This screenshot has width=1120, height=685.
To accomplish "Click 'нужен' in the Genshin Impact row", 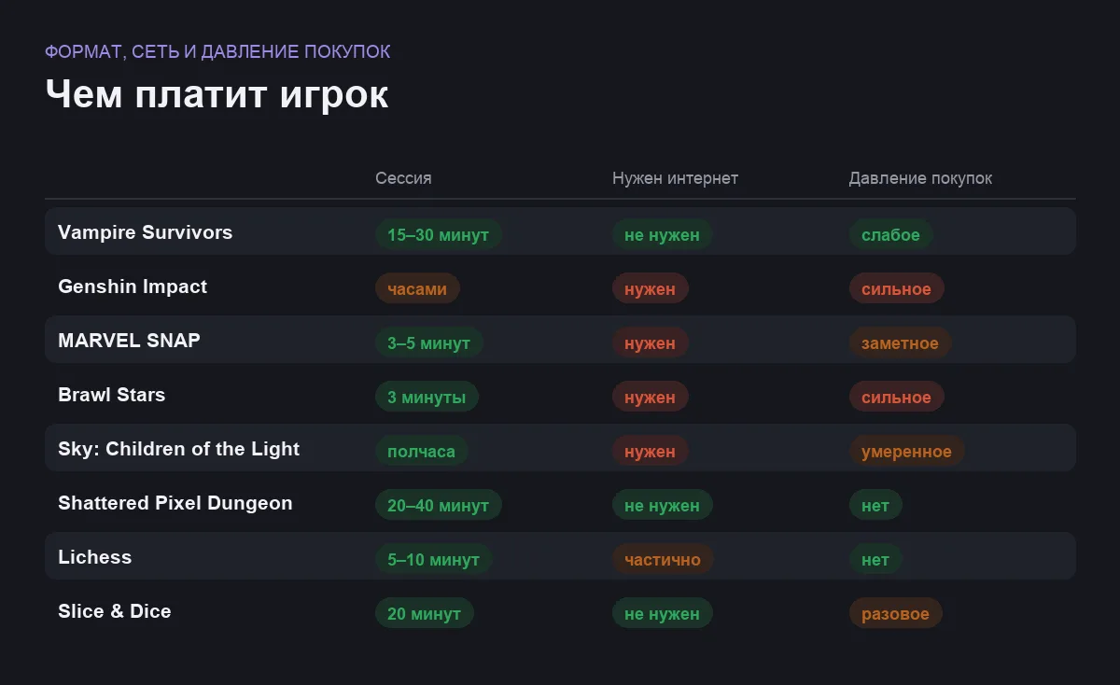I will [651, 288].
